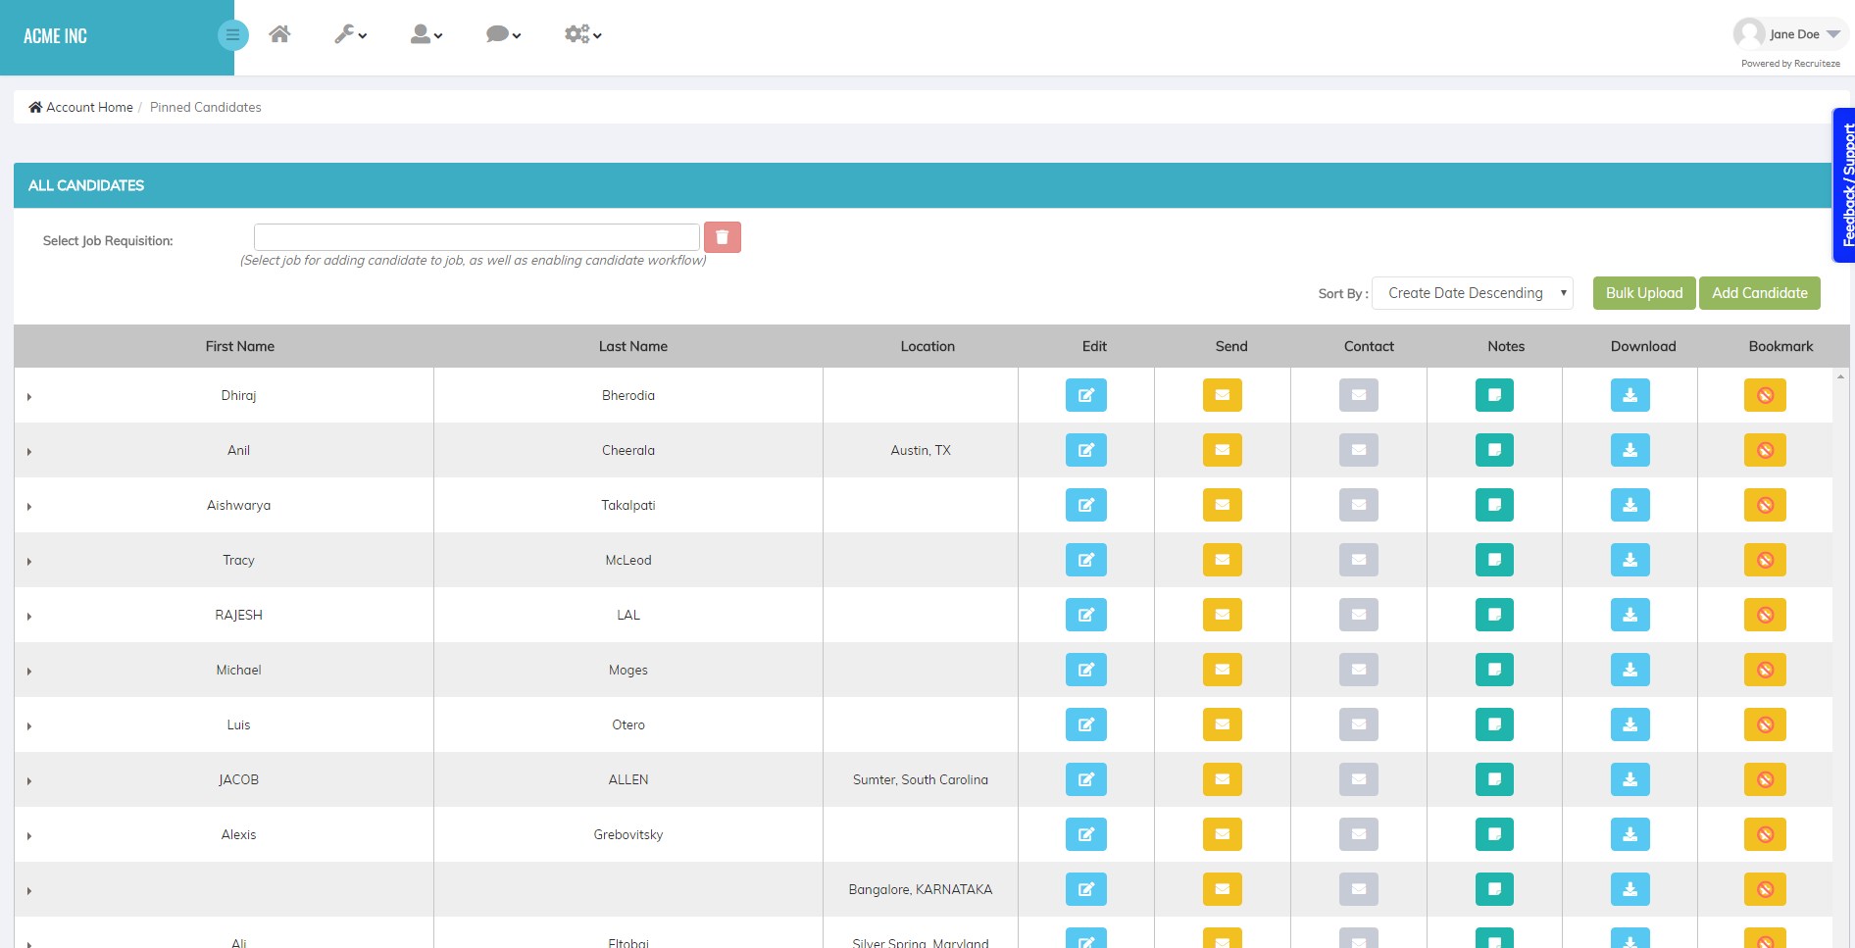Viewport: 1855px width, 948px height.
Task: Click the Bulk Upload button
Action: 1643,292
